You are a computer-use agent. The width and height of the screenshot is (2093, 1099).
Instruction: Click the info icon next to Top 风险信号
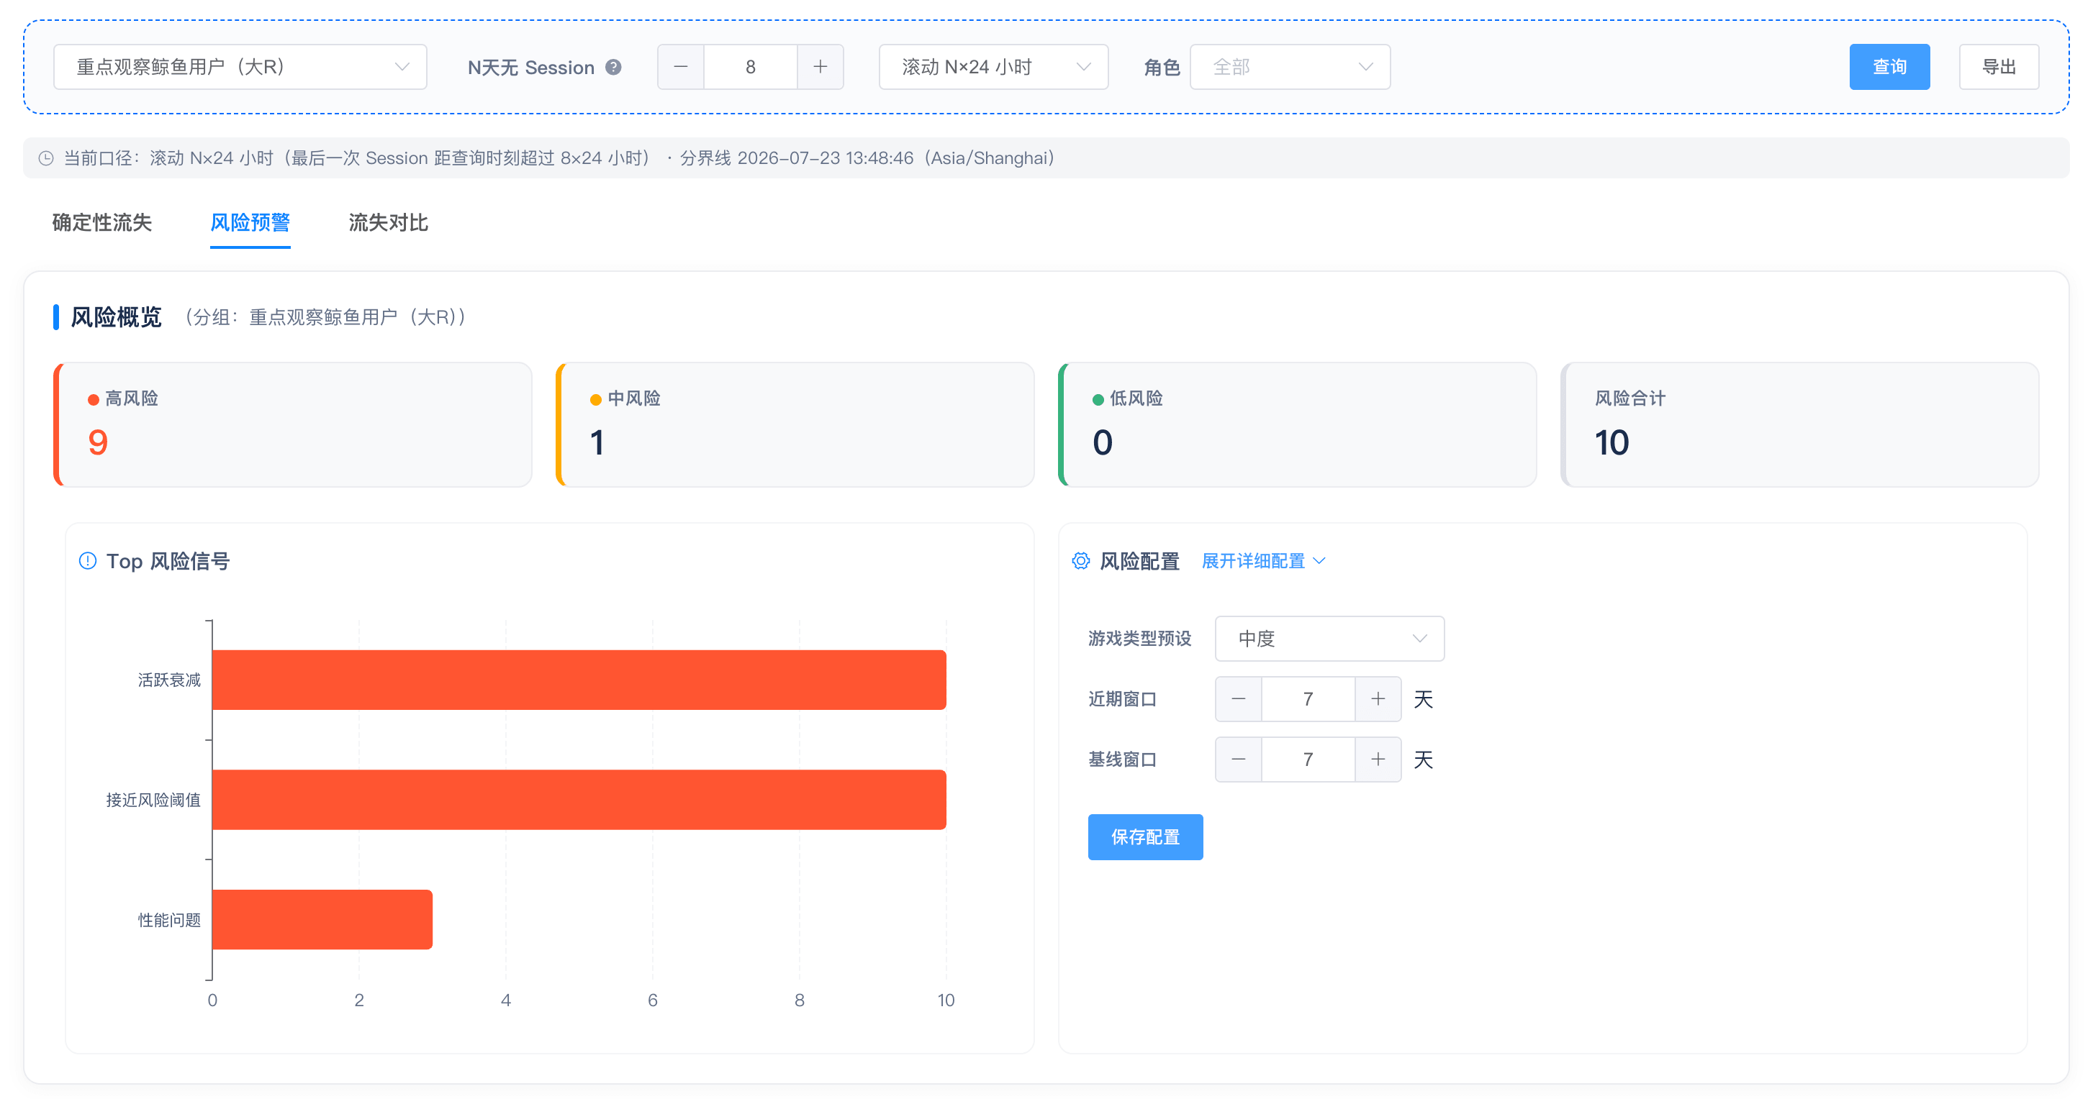(x=88, y=561)
